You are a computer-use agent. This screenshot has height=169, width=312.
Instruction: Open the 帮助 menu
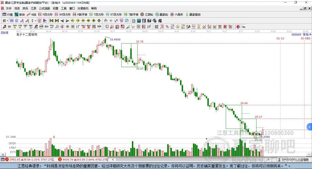pos(94,8)
